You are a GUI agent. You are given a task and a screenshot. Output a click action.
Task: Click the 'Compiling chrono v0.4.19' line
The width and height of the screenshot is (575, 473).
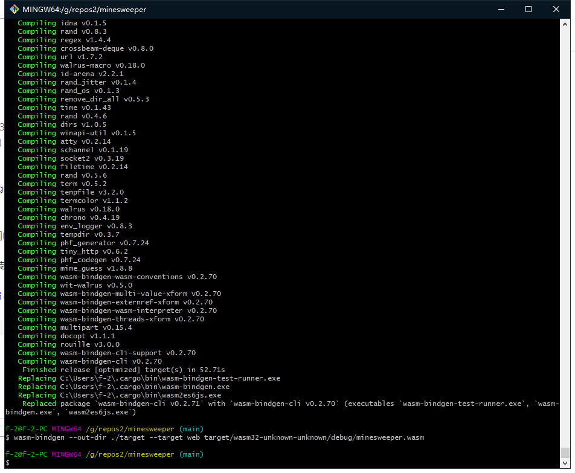point(68,217)
